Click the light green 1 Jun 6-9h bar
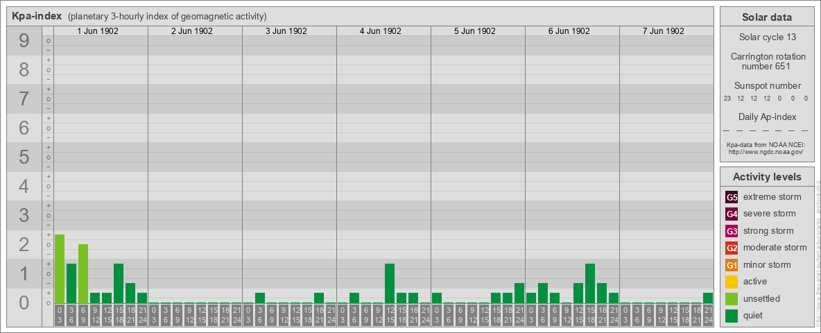The width and height of the screenshot is (821, 333). 83,274
